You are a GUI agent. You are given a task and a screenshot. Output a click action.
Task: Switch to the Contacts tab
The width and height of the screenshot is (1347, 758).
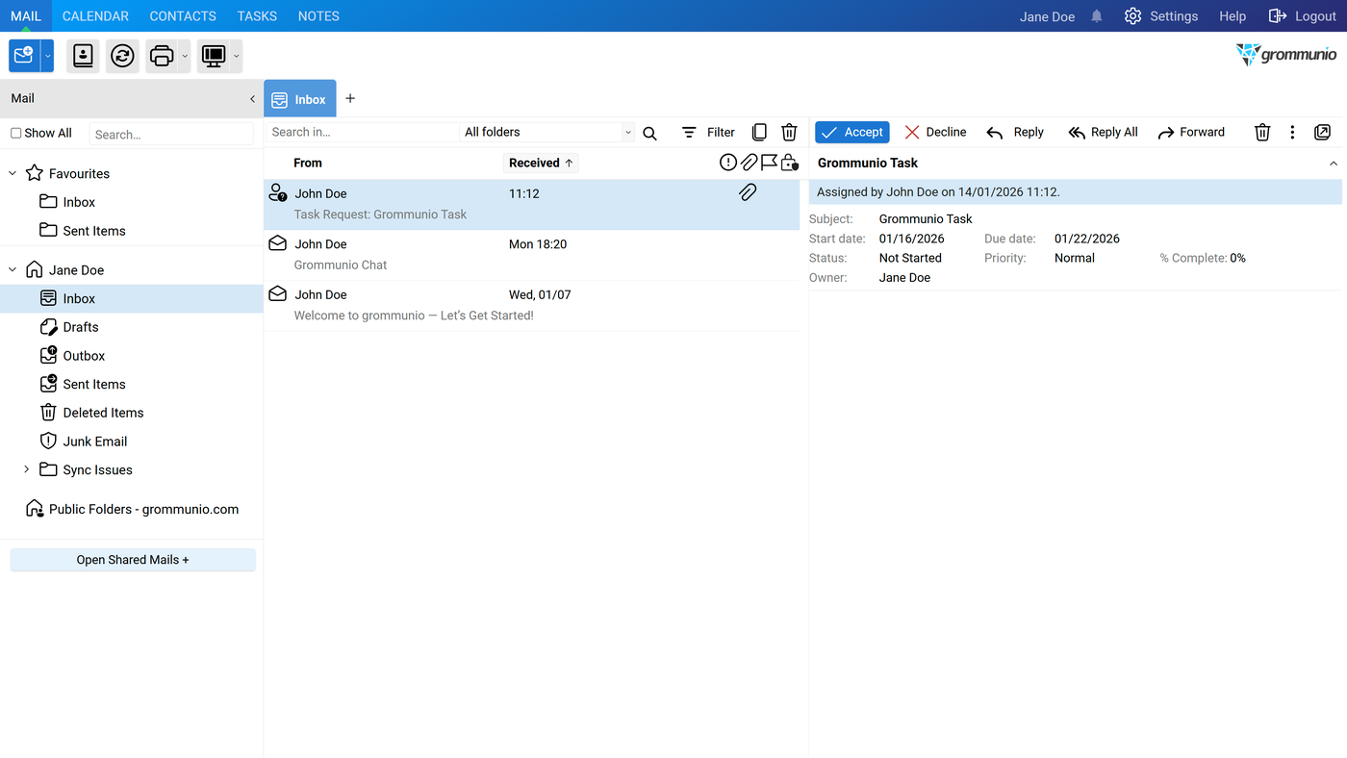coord(183,16)
